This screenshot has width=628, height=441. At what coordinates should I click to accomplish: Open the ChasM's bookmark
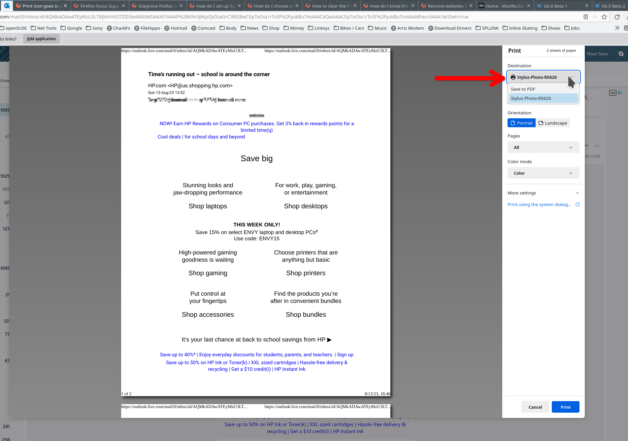pyautogui.click(x=118, y=28)
